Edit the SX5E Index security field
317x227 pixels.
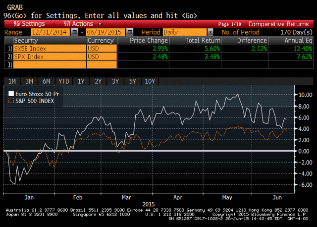pos(50,49)
